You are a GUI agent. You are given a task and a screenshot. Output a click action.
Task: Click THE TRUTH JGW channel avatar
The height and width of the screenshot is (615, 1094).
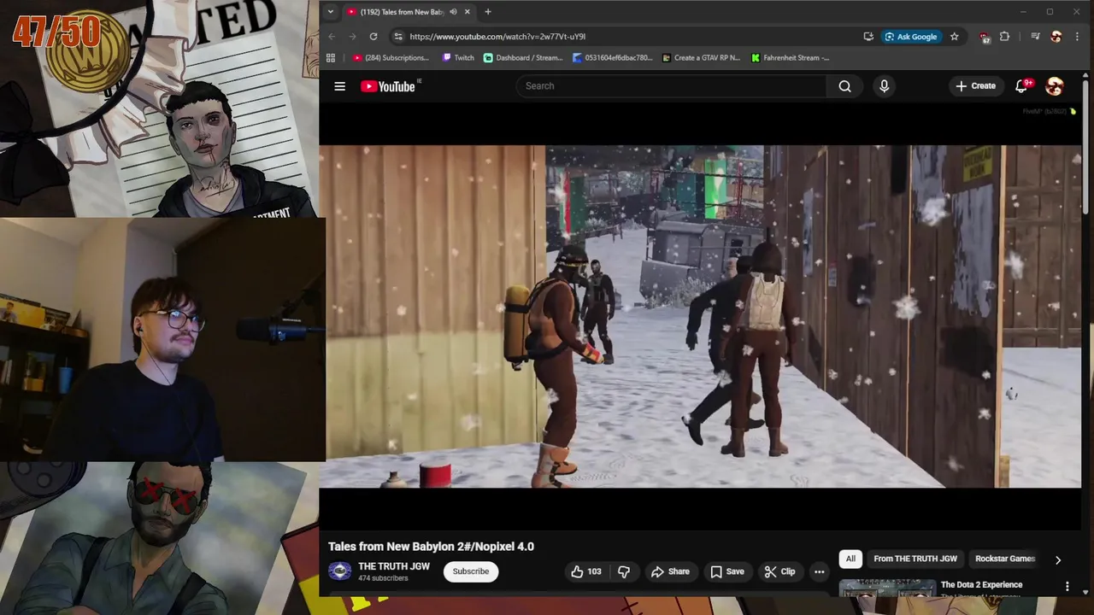[340, 571]
